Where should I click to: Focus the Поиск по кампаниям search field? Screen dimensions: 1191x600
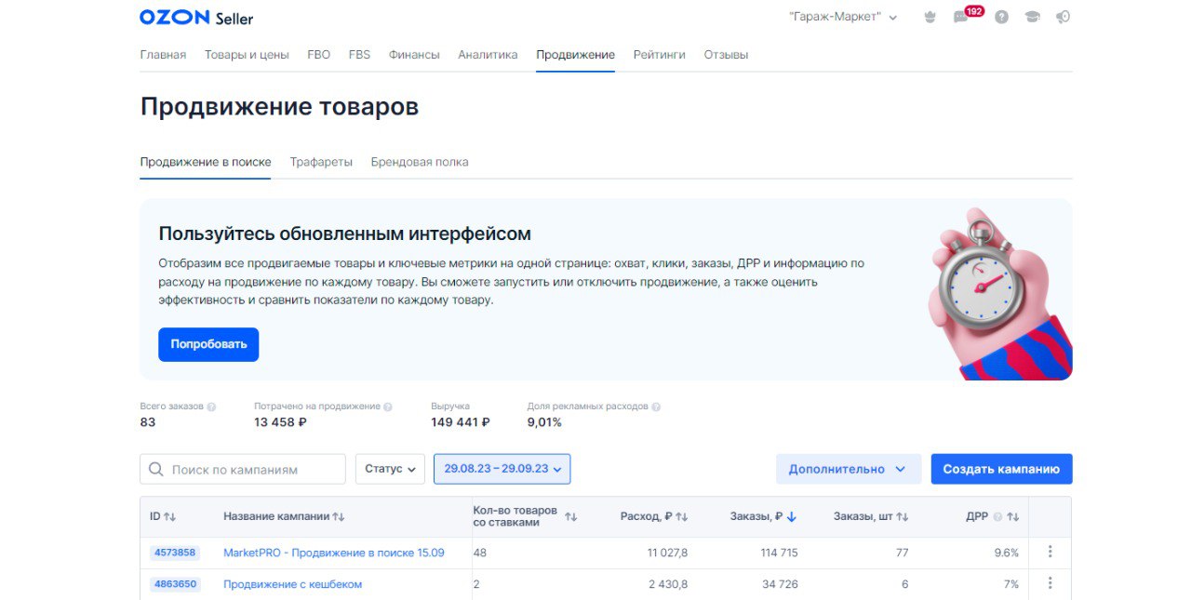pyautogui.click(x=242, y=469)
